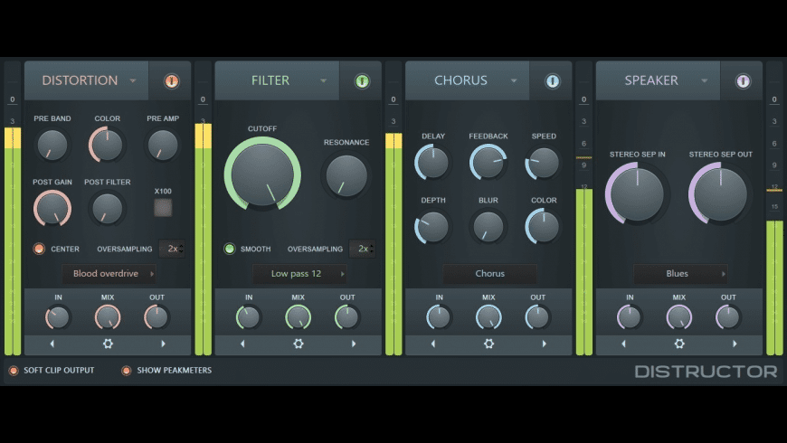Viewport: 787px width, 443px height.
Task: Open the Low pass 12 mode selector
Action: coord(299,273)
